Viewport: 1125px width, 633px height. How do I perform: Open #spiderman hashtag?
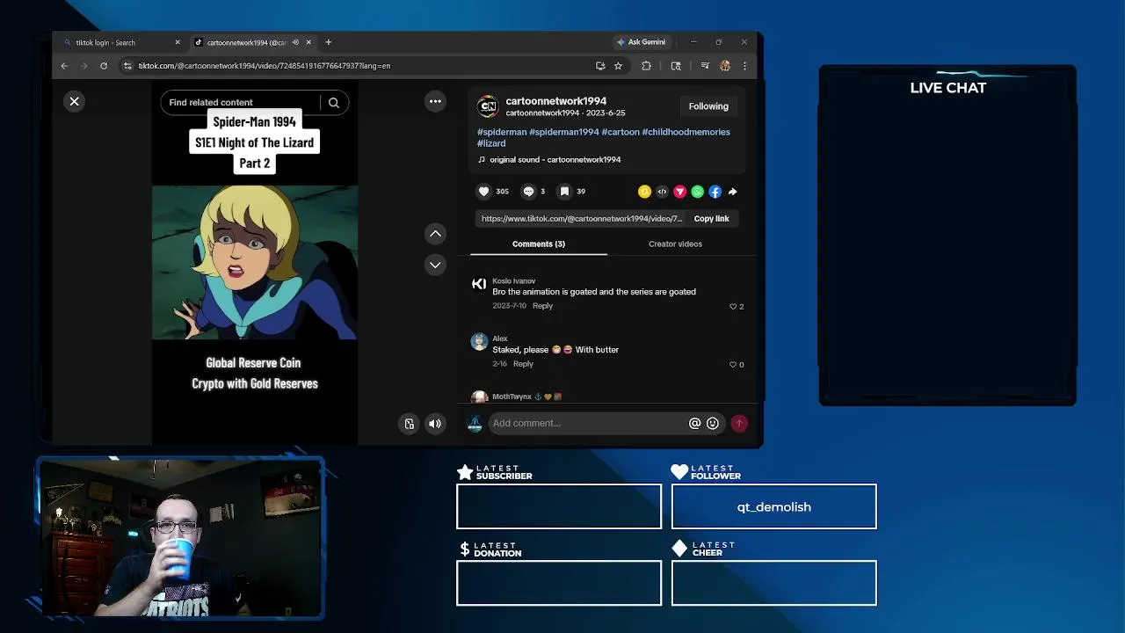[502, 132]
